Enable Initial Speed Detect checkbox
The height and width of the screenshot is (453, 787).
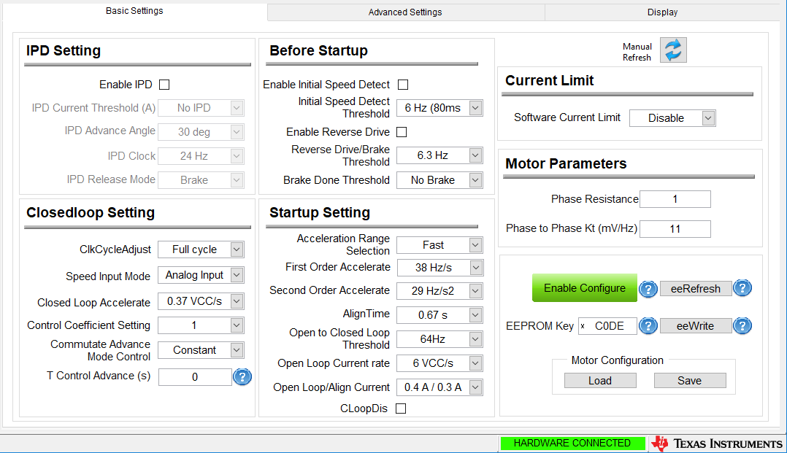402,85
